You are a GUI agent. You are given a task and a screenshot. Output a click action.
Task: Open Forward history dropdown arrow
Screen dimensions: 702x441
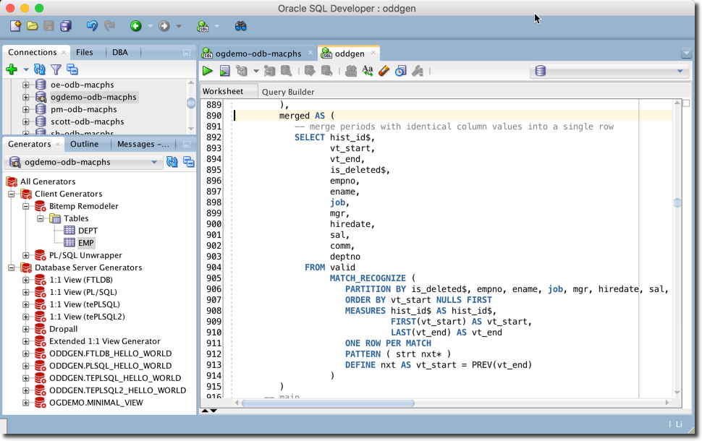pyautogui.click(x=179, y=27)
